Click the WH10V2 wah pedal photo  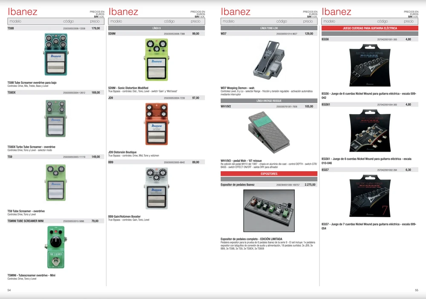click(x=269, y=132)
